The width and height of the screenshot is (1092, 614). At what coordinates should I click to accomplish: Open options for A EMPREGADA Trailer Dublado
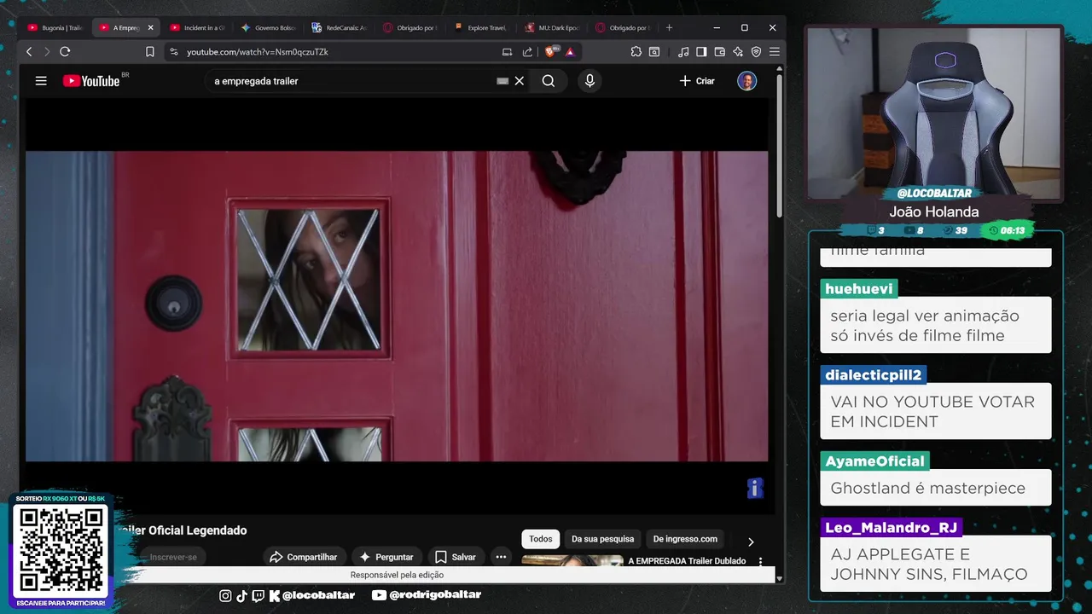coord(760,562)
